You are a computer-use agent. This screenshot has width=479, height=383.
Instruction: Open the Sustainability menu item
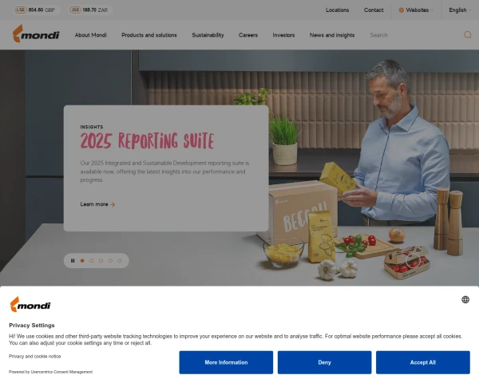[x=208, y=35]
